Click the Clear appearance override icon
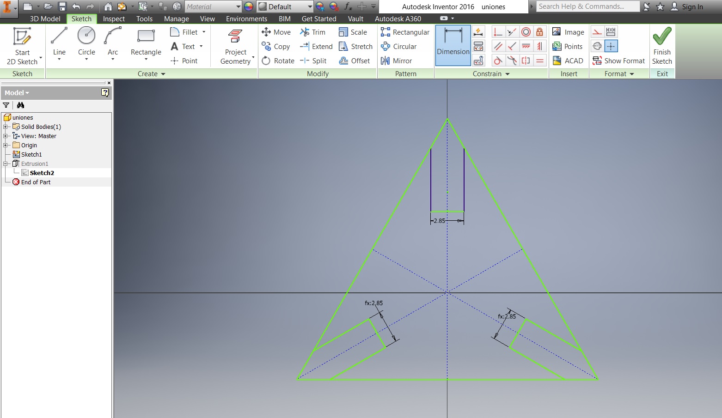722x418 pixels. coord(334,6)
